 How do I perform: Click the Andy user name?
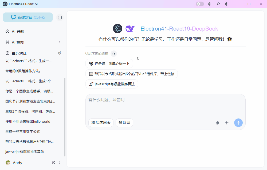(17, 163)
